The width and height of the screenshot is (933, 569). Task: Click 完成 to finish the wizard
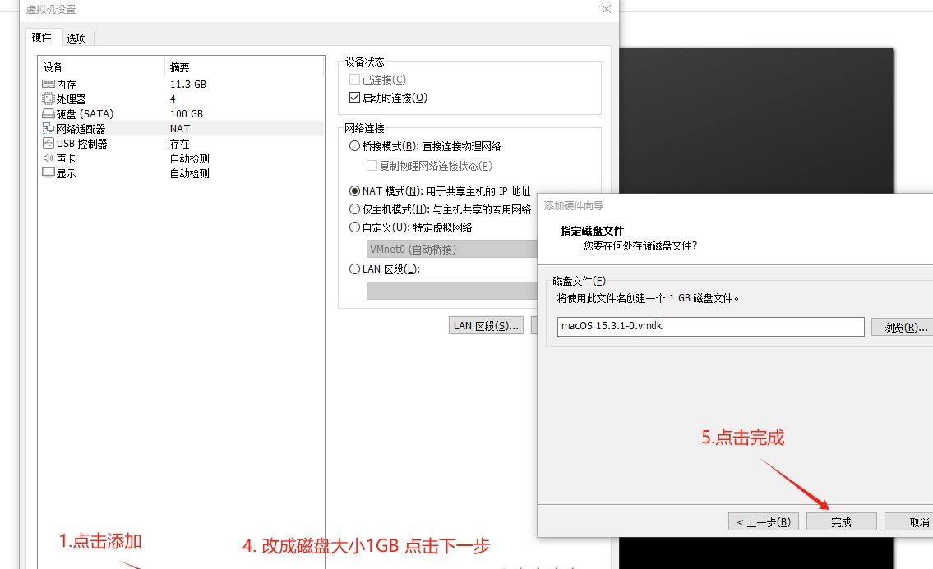(842, 522)
